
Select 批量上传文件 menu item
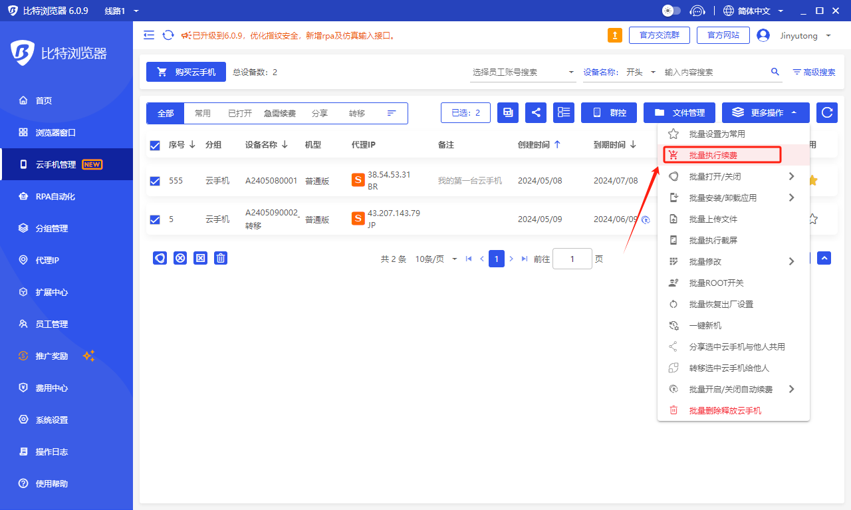[x=733, y=219]
